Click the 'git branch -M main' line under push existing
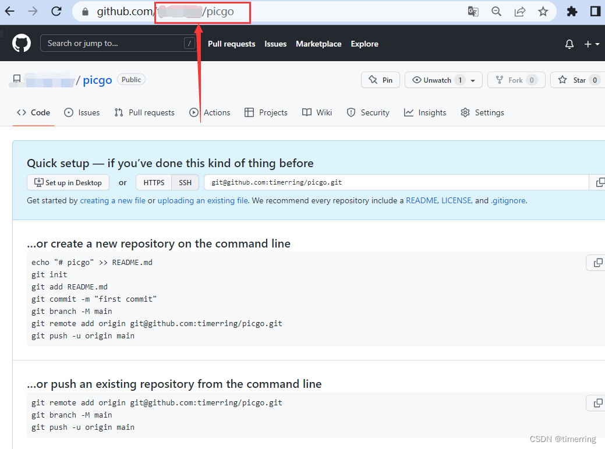The height and width of the screenshot is (449, 605). coord(72,415)
